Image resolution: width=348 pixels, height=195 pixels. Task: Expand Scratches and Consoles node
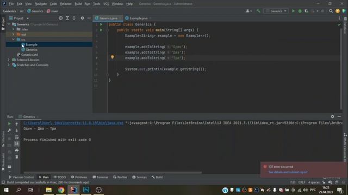click(x=9, y=65)
